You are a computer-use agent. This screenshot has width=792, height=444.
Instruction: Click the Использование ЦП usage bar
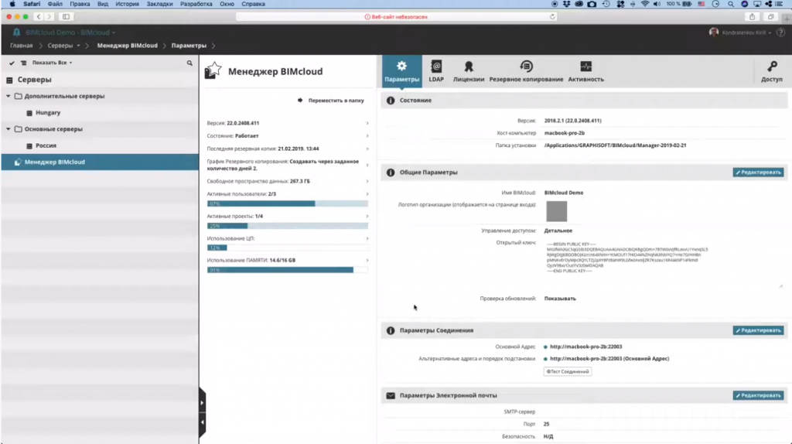pyautogui.click(x=288, y=248)
